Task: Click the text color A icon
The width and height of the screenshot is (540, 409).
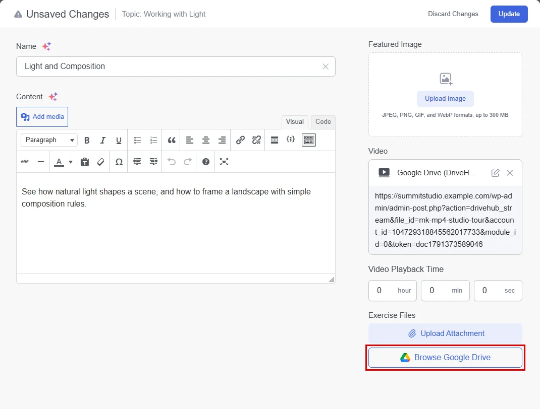Action: 59,162
